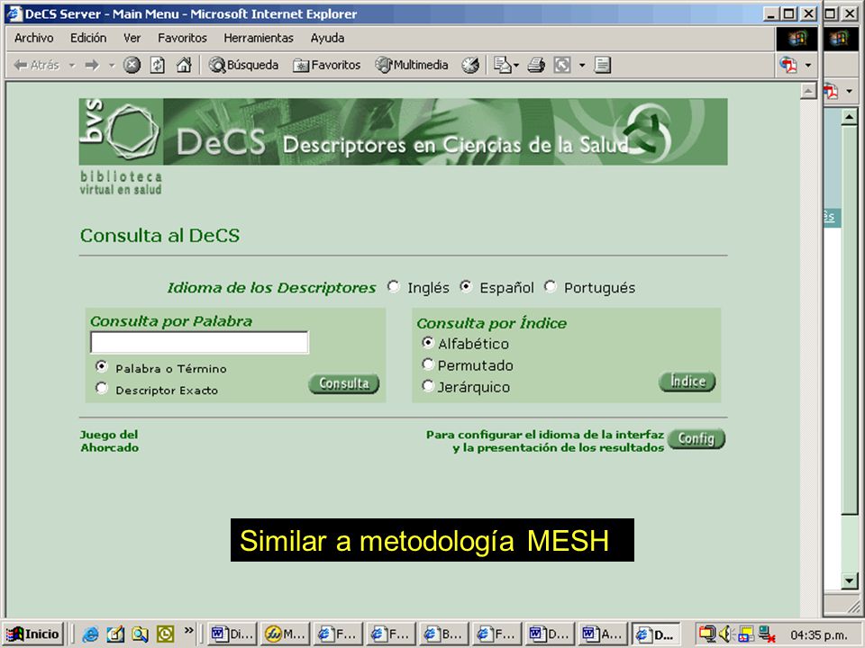Open the Búsqueda search pane
Image resolution: width=865 pixels, height=648 pixels.
[x=243, y=65]
